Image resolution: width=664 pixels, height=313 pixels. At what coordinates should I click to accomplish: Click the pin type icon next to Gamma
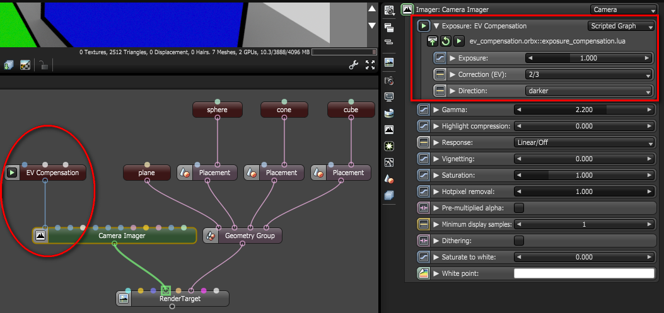click(424, 110)
